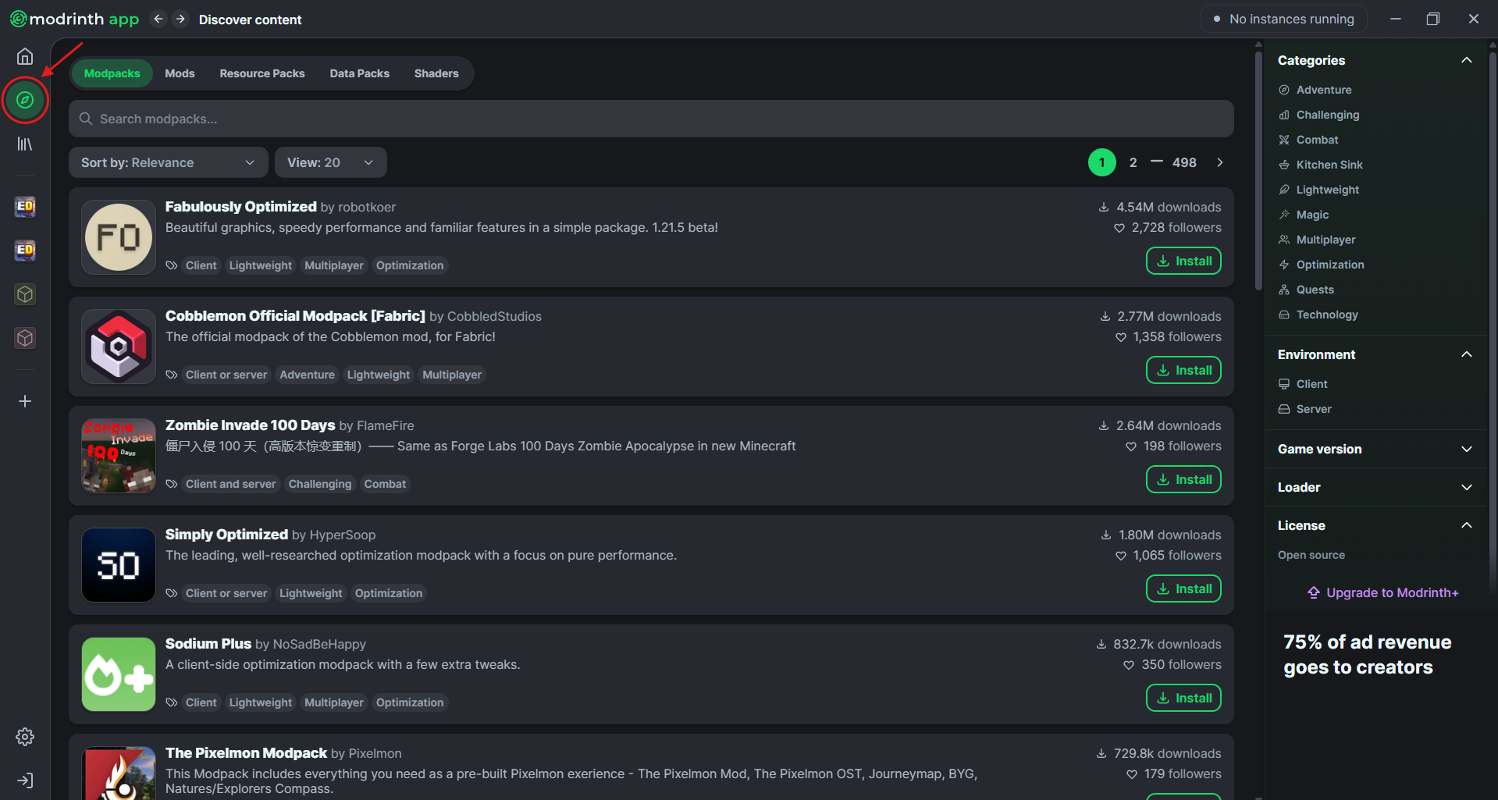Viewport: 1498px width, 800px height.
Task: Click the Modrinth app logo
Action: [74, 19]
